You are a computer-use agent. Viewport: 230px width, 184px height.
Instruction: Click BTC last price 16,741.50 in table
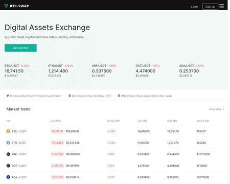57,131
